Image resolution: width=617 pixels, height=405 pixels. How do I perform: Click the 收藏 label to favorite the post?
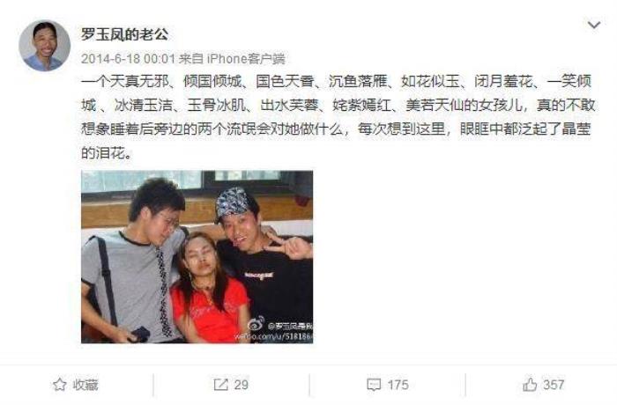pos(85,385)
